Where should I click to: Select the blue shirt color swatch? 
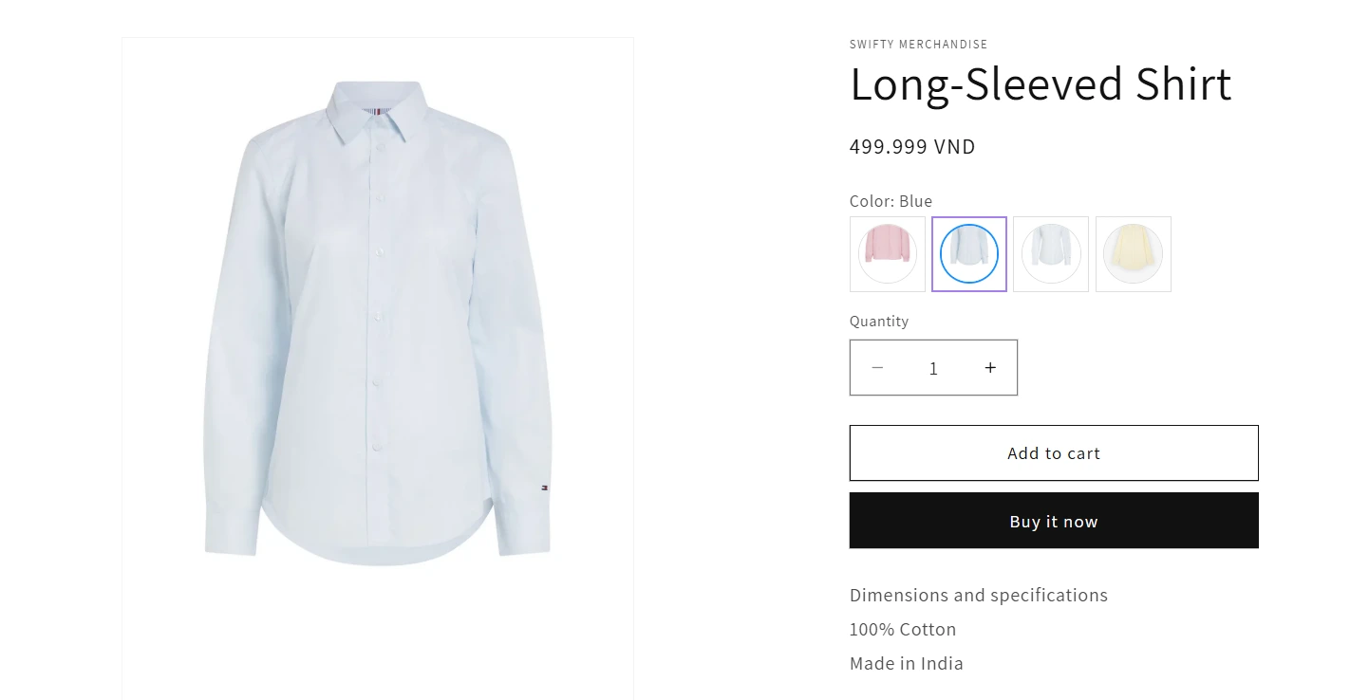(969, 254)
